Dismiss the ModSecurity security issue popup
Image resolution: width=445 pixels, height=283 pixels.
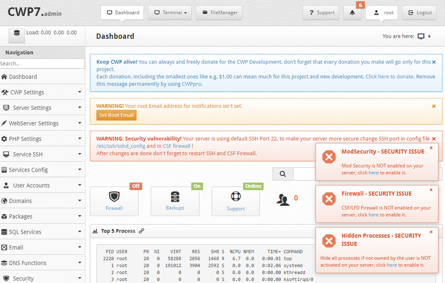click(431, 148)
